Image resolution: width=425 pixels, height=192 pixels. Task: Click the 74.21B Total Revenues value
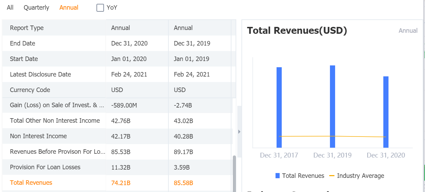click(x=121, y=183)
